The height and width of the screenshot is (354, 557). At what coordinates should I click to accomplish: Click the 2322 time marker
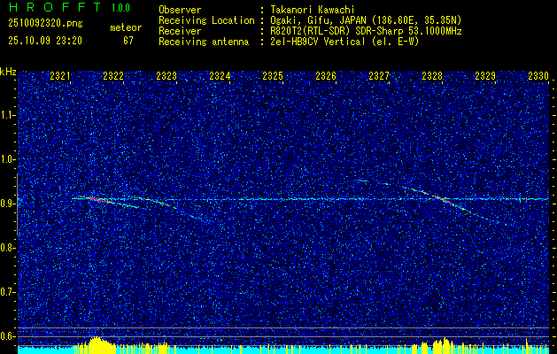[x=113, y=75]
